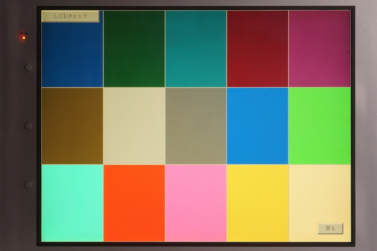Tap the navy blue color block
The width and height of the screenshot is (377, 251).
(72, 55)
